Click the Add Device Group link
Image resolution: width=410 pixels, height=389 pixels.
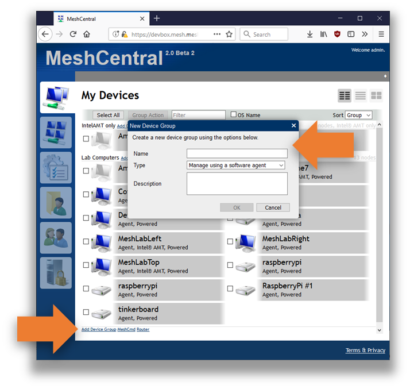(99, 330)
